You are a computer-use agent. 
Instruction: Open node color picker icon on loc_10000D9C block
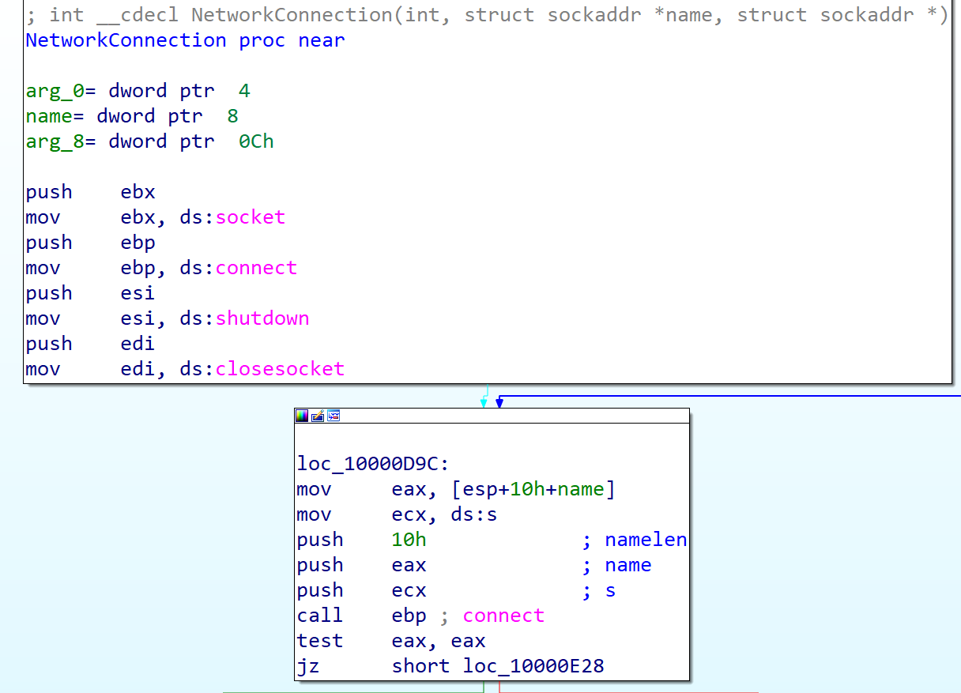pos(302,416)
